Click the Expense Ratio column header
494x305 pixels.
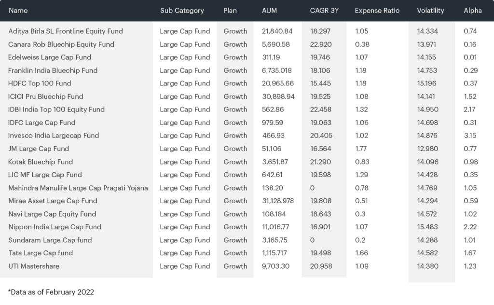pos(377,11)
